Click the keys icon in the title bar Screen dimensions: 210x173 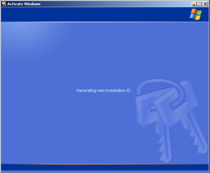4,4
